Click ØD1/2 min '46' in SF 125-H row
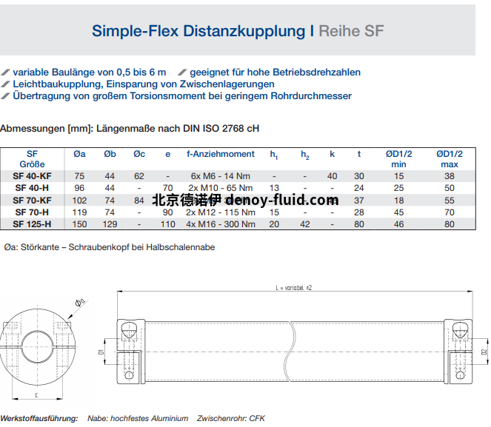This screenshot has width=491, height=427. [x=398, y=224]
